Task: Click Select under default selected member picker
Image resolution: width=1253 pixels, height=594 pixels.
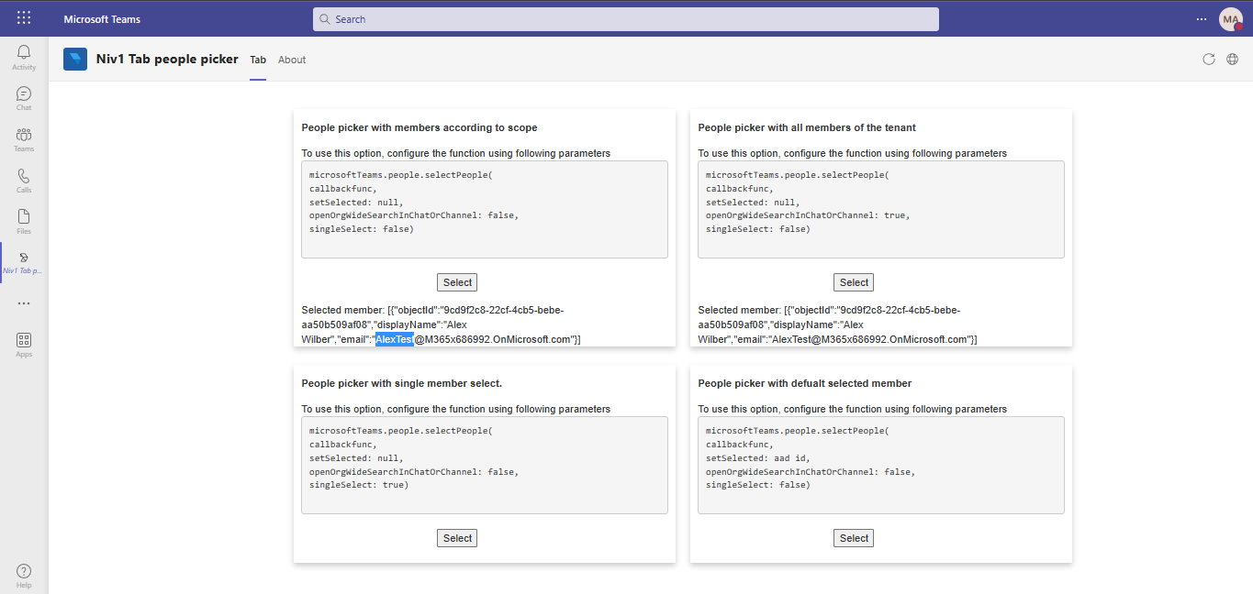Action: click(853, 537)
